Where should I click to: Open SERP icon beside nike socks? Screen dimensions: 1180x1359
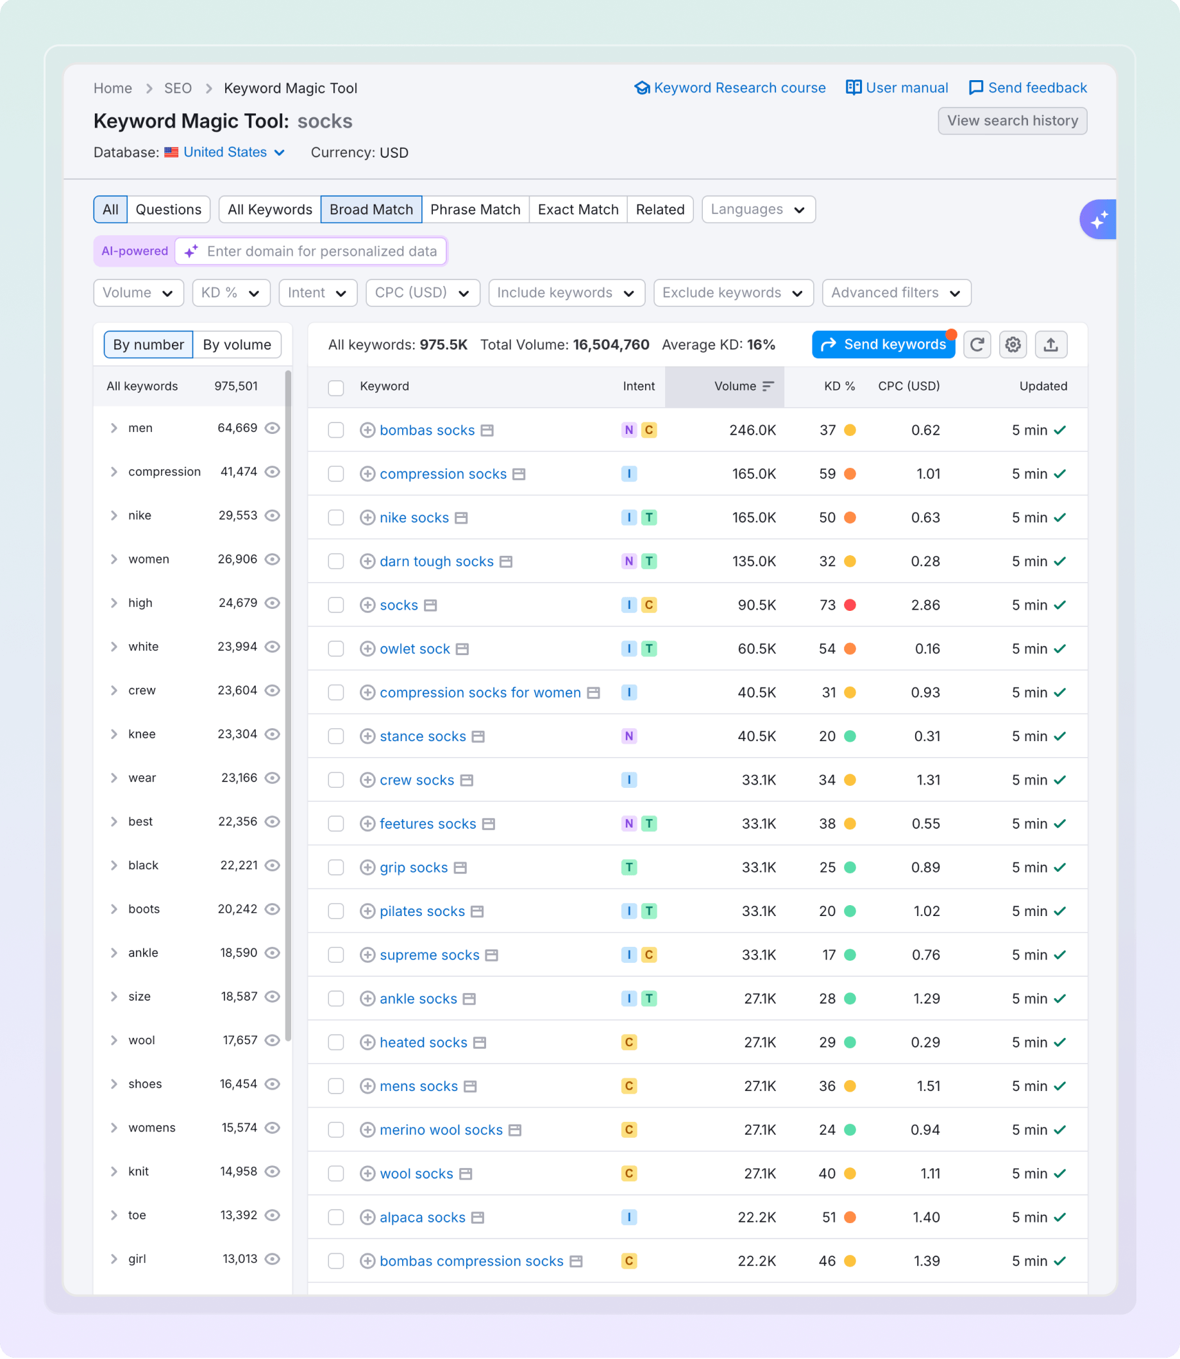tap(462, 518)
